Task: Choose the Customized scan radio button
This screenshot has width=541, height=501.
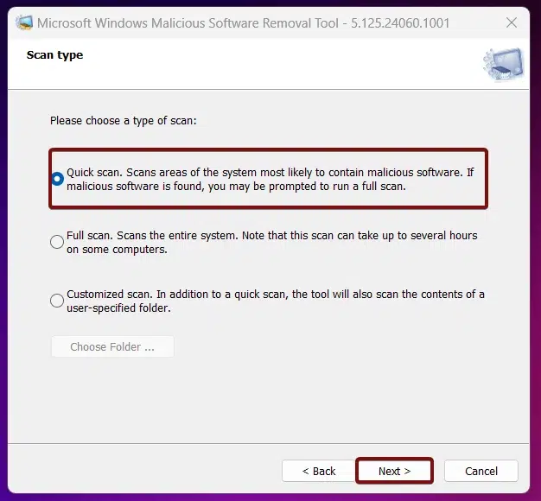Action: point(57,301)
